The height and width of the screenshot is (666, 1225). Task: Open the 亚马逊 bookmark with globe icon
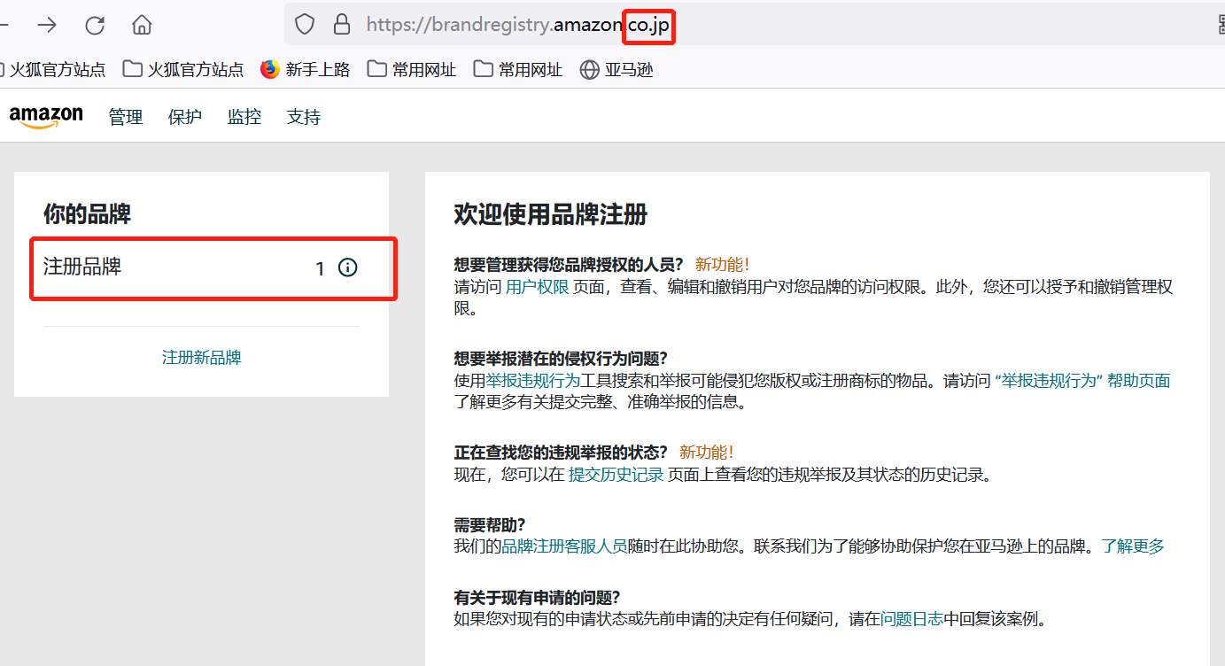(616, 69)
